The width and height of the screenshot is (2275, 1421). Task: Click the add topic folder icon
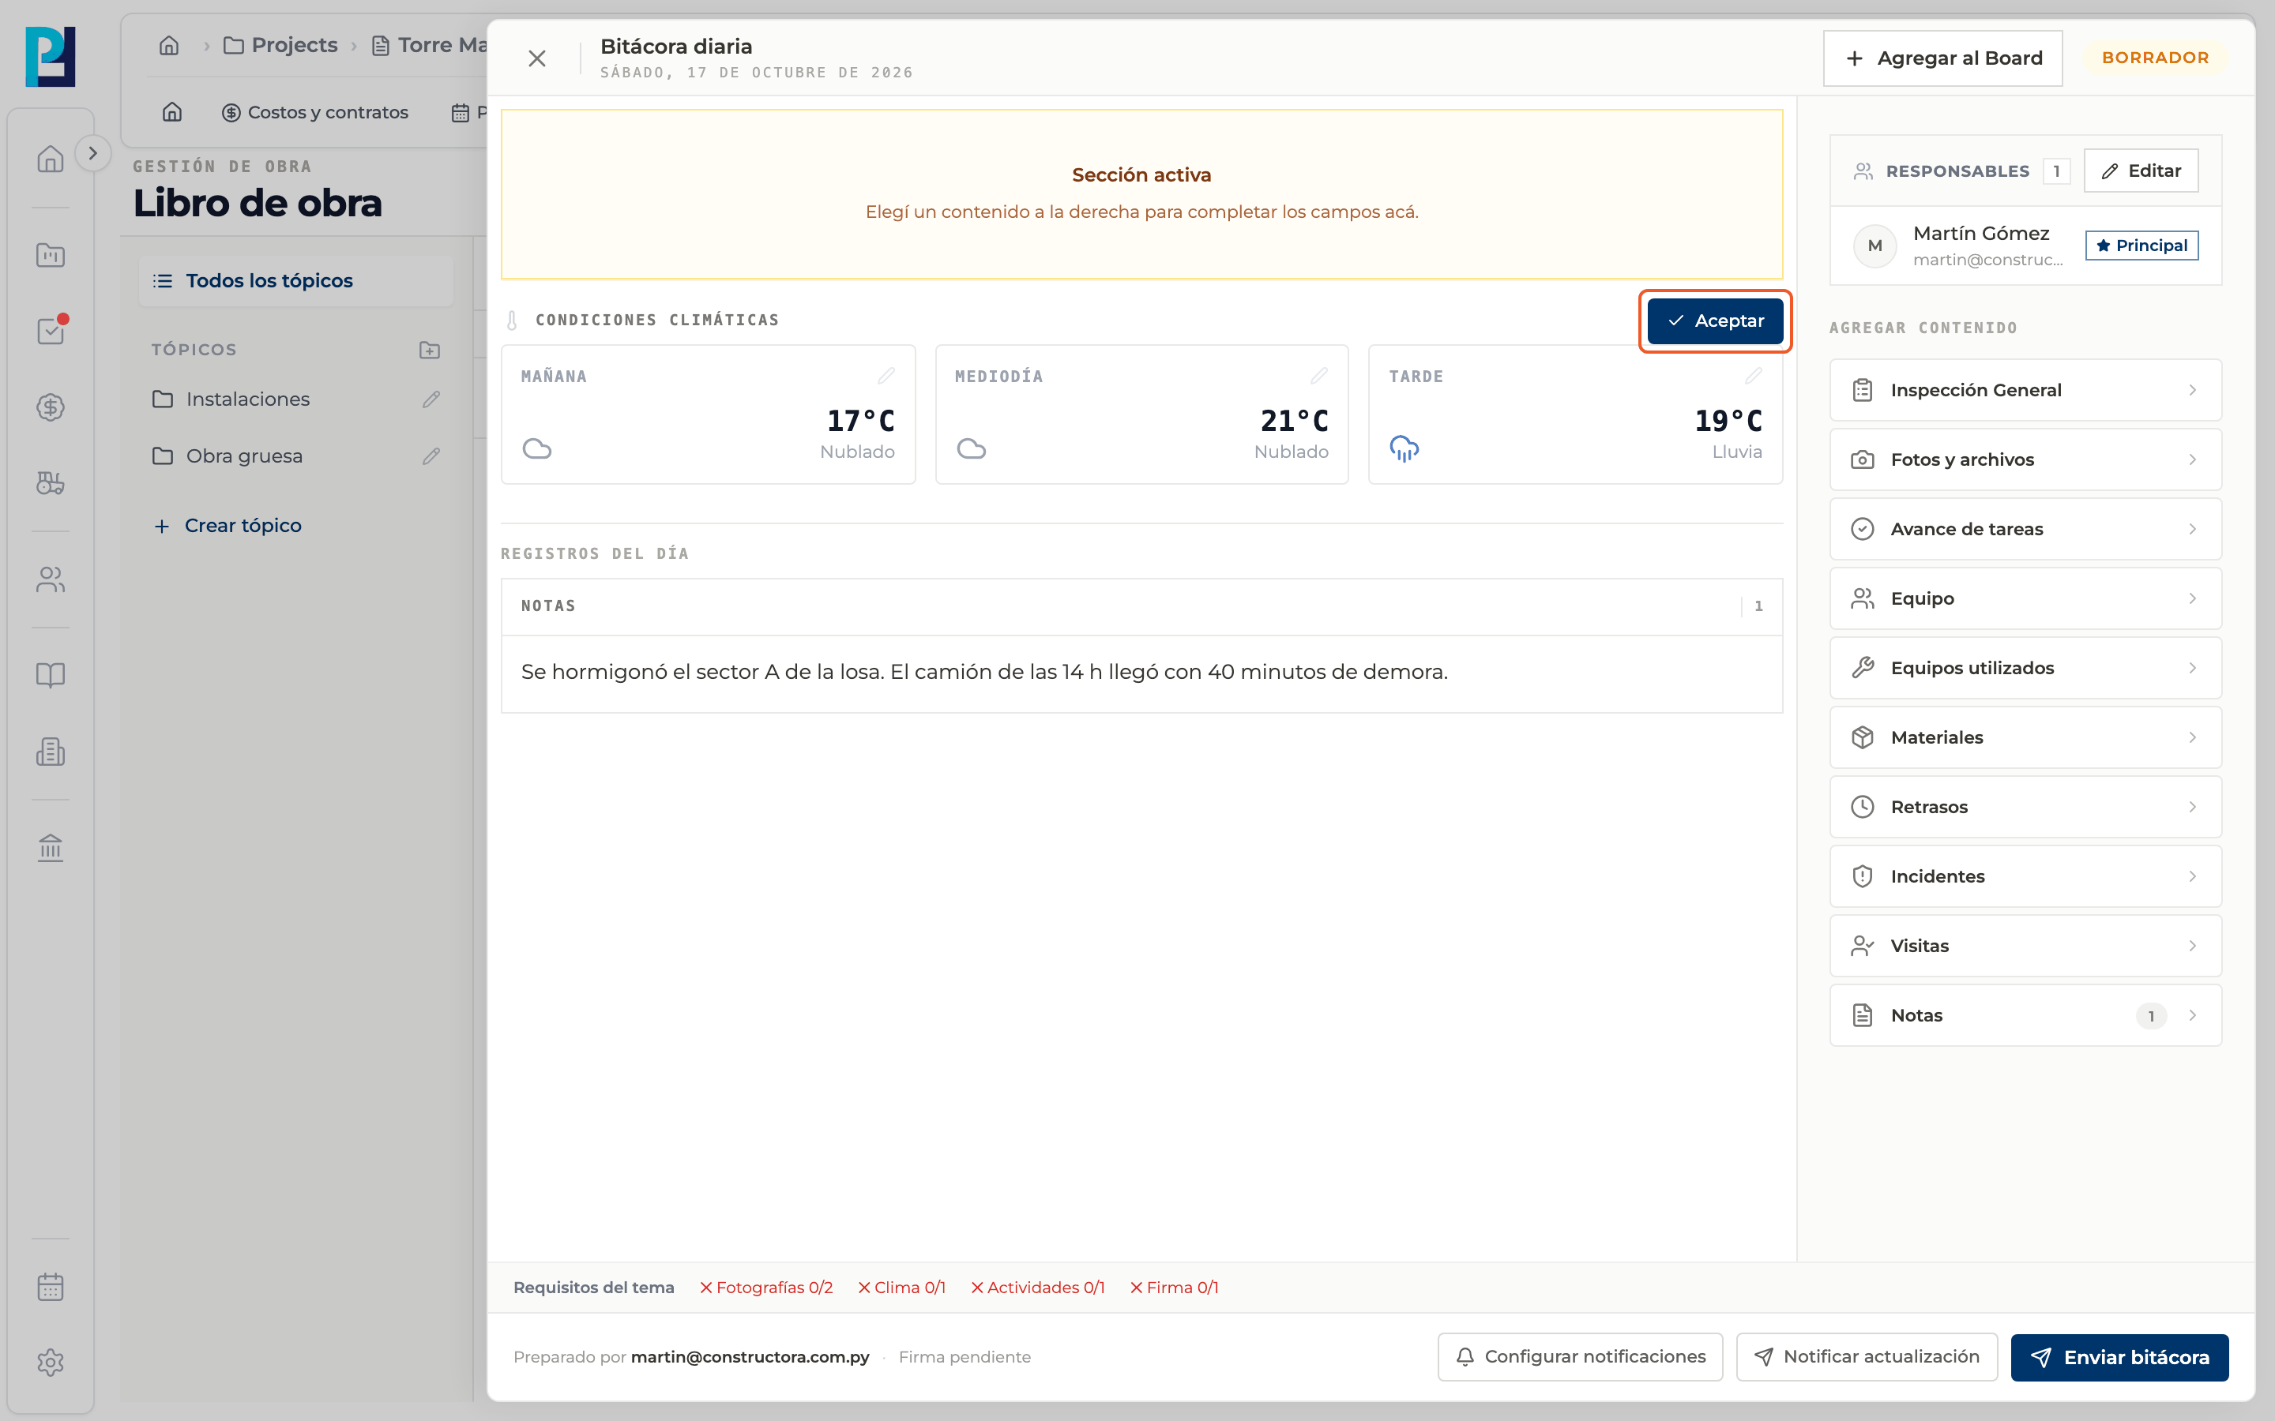430,350
